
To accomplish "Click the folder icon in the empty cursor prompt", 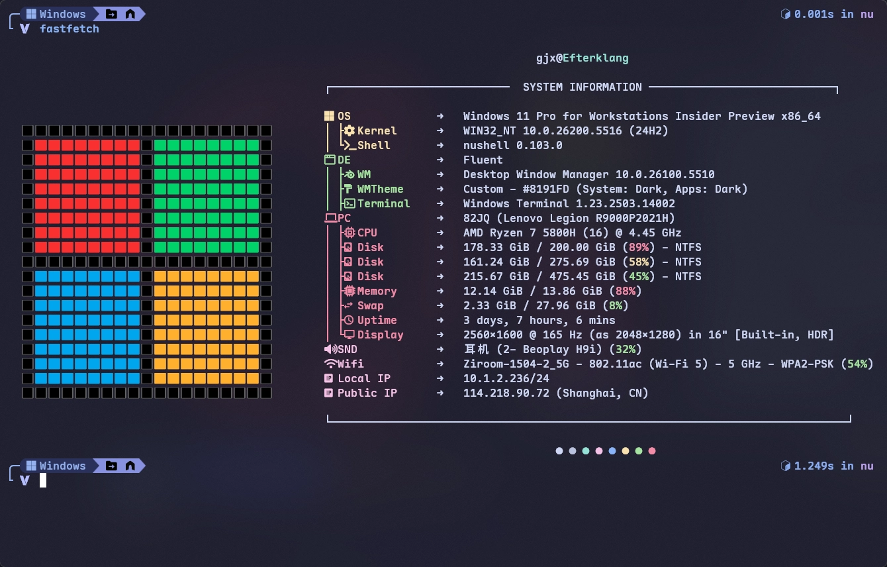I will click(x=111, y=466).
